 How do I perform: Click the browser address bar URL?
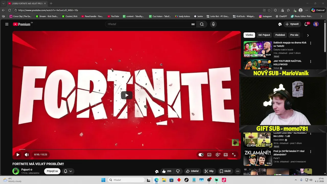coord(48,10)
